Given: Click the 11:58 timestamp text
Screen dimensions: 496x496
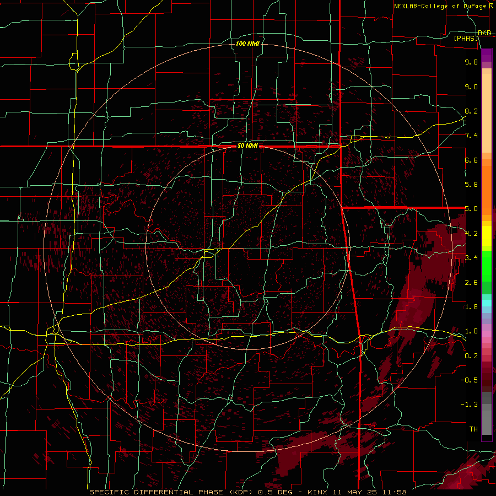Looking at the screenshot, I should (x=395, y=492).
